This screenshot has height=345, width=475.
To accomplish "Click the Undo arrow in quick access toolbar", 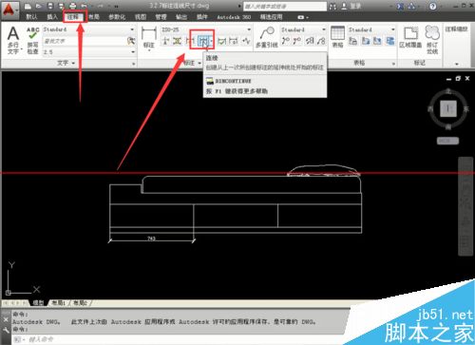I will coord(85,6).
